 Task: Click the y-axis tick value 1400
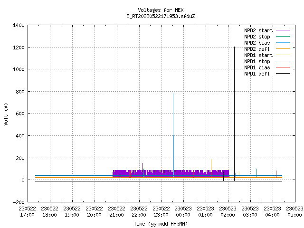pos(19,25)
